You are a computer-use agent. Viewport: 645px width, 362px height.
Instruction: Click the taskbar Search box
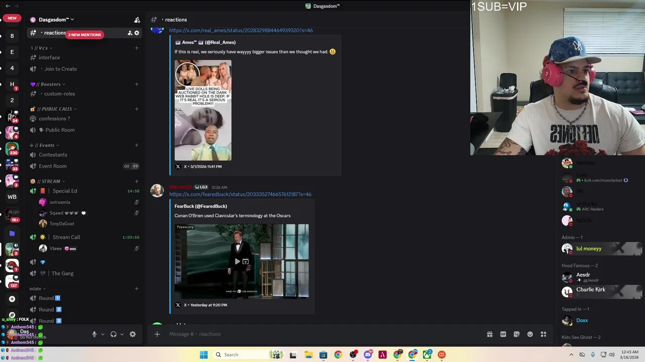tap(248, 354)
